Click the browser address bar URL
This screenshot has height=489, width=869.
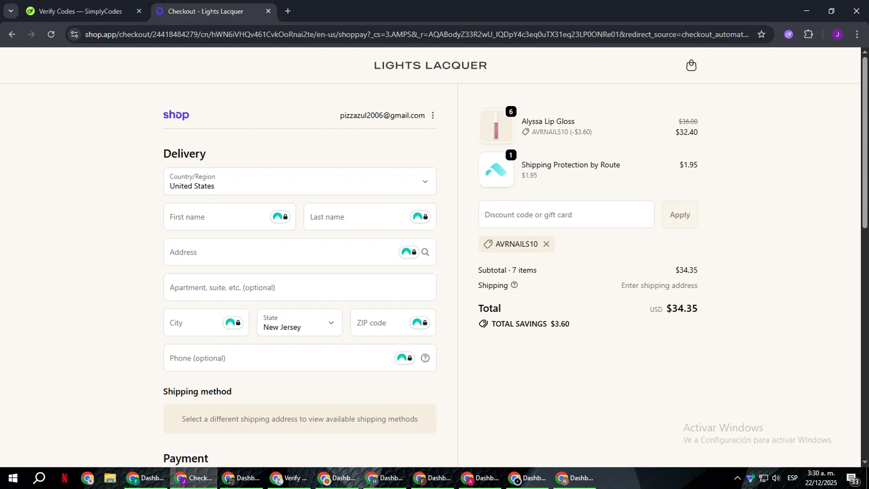[416, 34]
